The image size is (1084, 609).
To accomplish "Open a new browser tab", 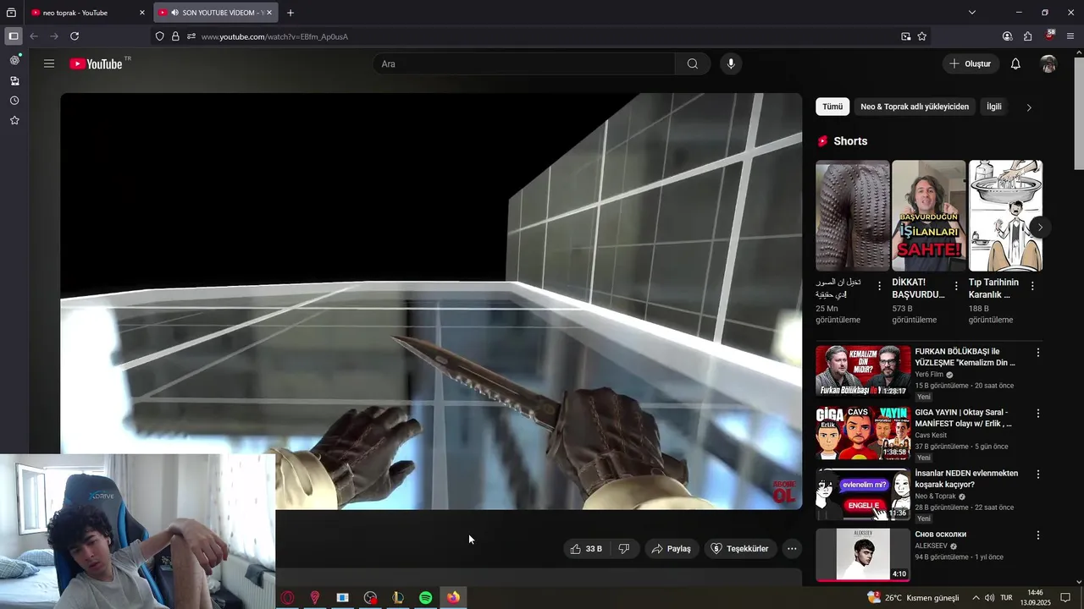I will (x=290, y=13).
